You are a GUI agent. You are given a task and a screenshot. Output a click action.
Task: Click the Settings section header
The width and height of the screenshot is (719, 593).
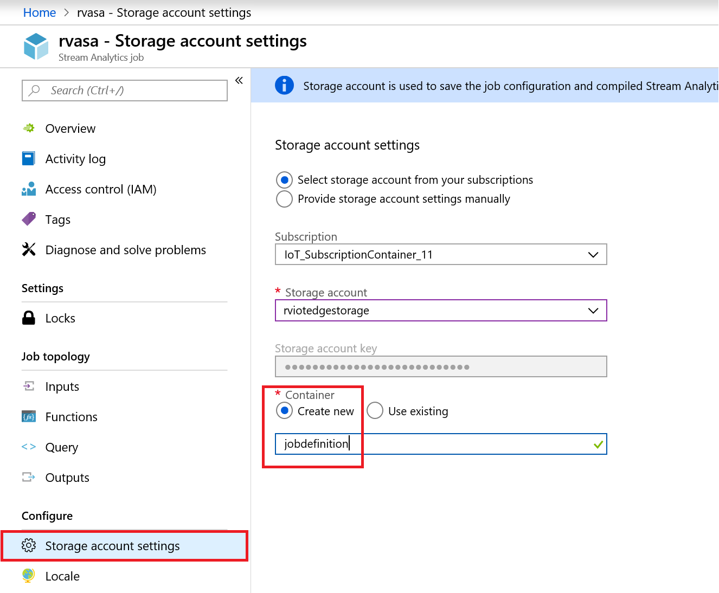click(x=42, y=288)
